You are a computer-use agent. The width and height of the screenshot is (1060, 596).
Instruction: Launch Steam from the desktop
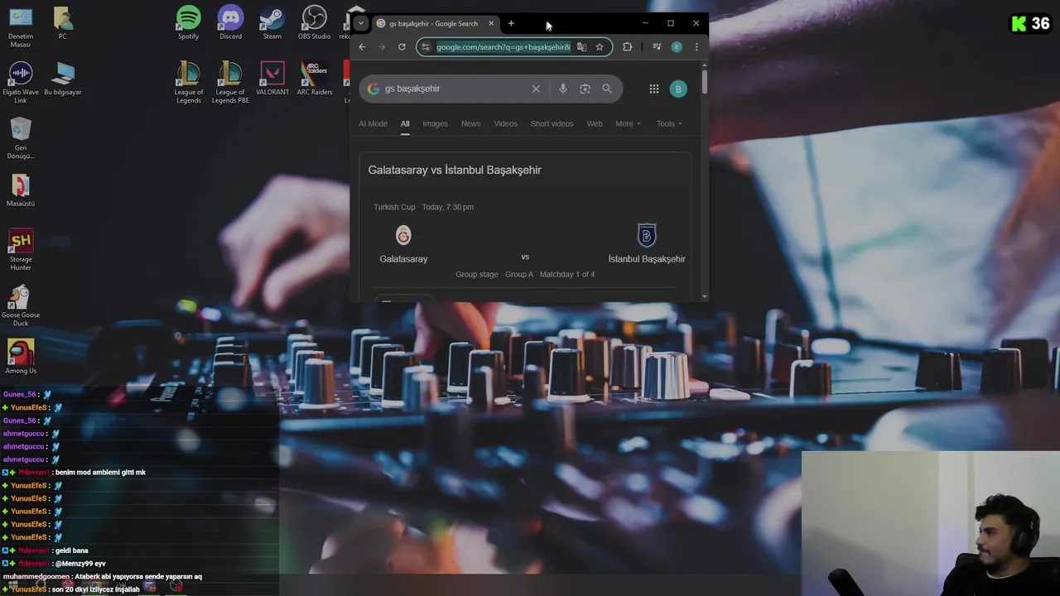click(272, 23)
